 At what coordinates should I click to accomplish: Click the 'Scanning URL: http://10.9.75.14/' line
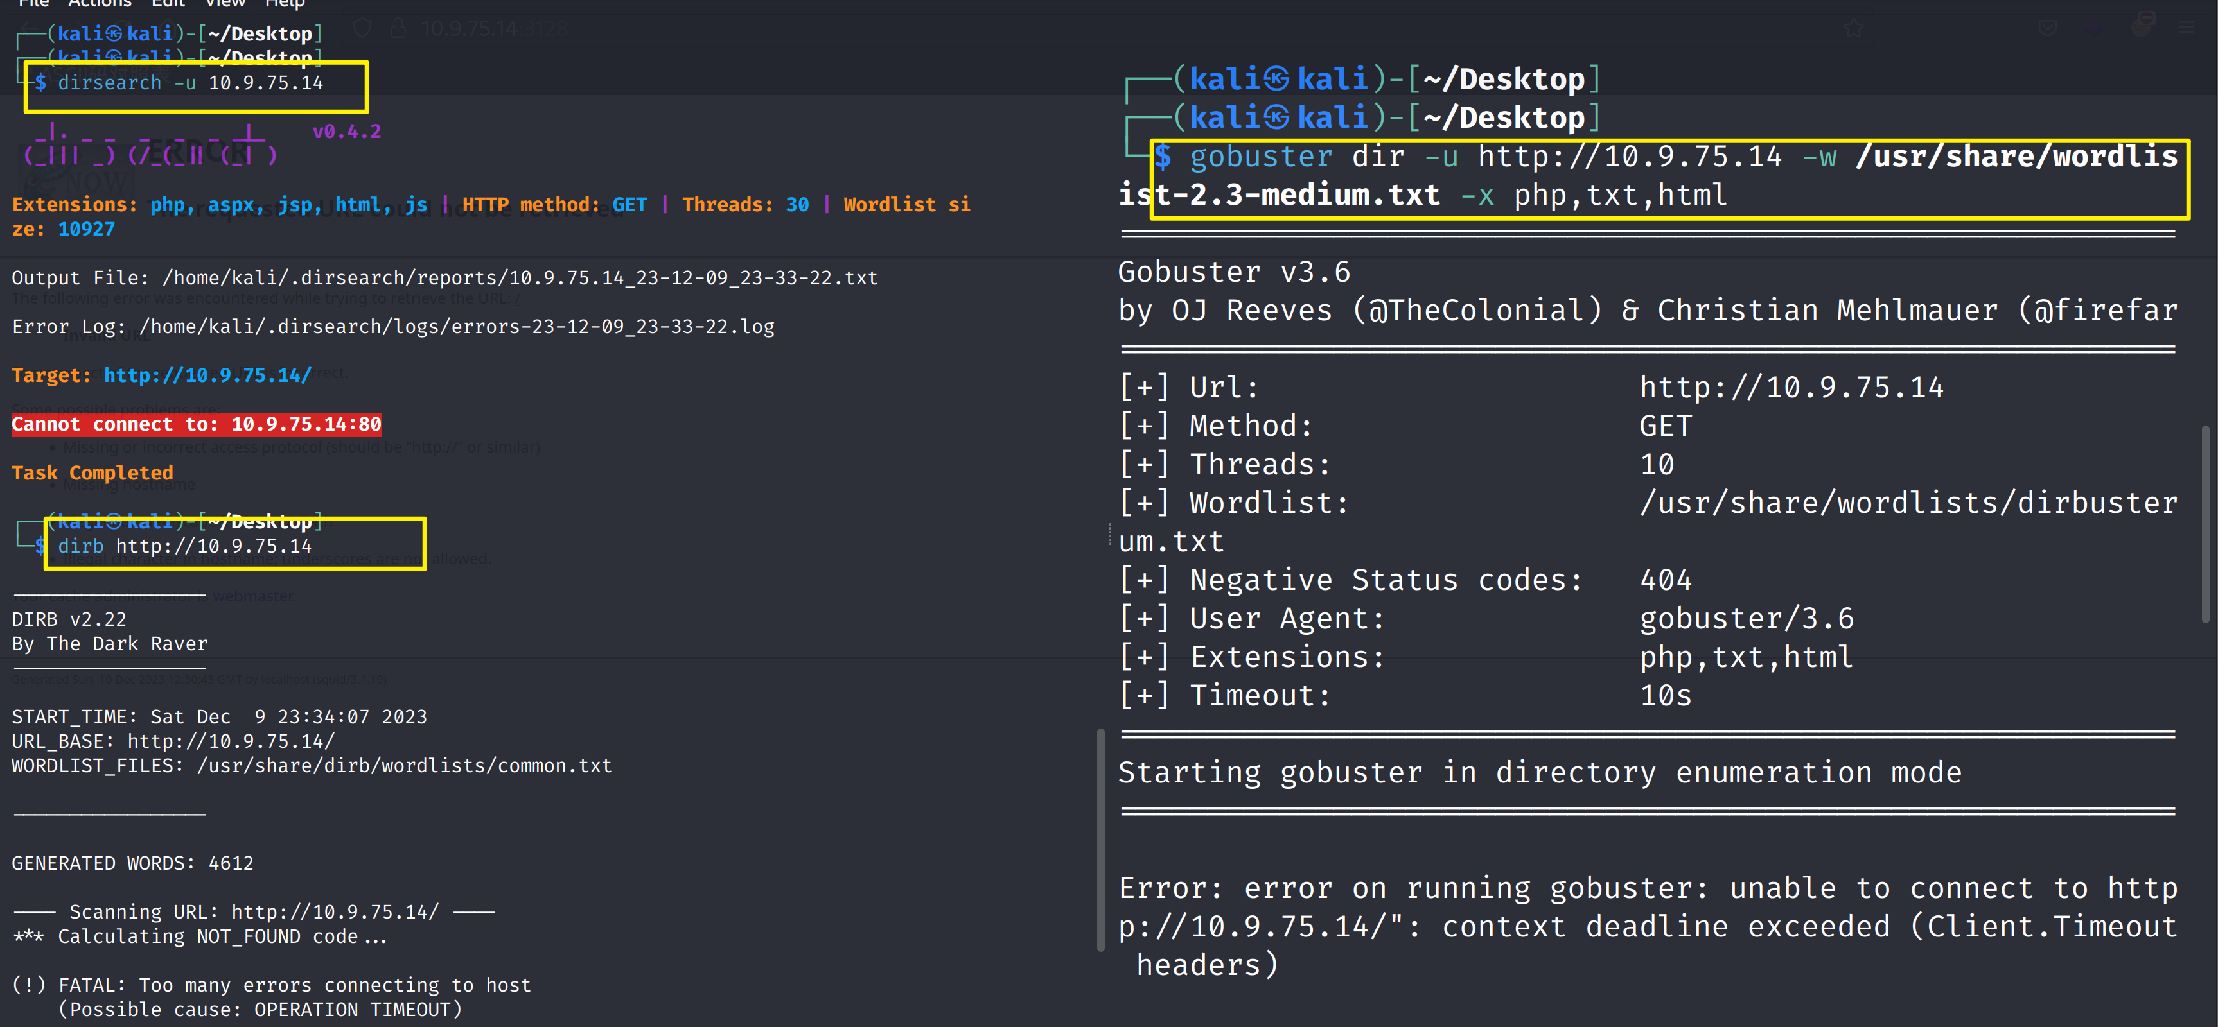pos(254,913)
